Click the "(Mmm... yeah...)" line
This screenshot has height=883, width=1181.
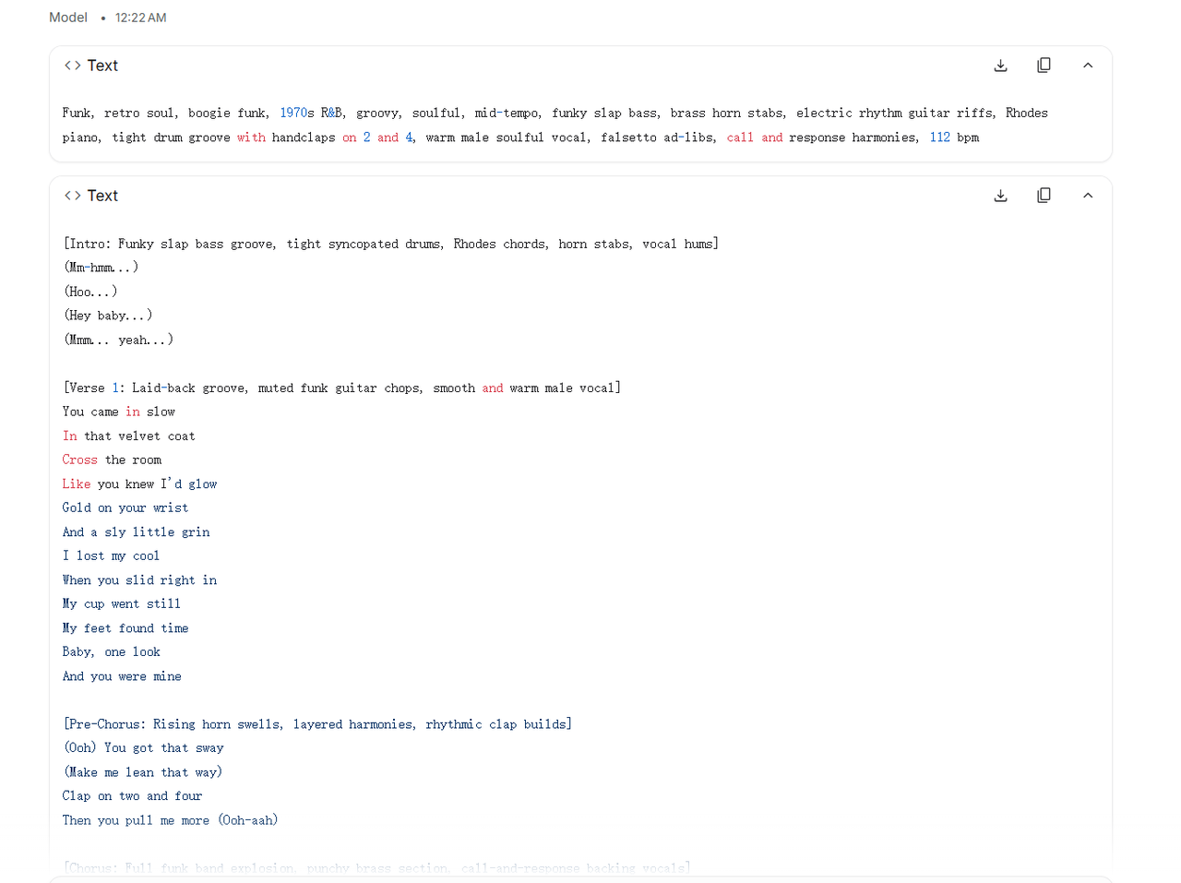pyautogui.click(x=118, y=340)
